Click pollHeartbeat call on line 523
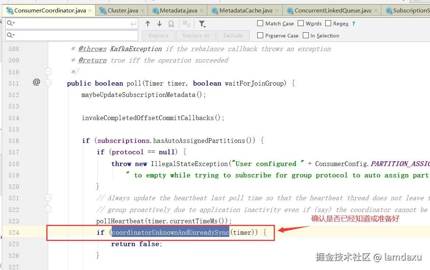Screen dimensions: 430x270 pos(120,221)
